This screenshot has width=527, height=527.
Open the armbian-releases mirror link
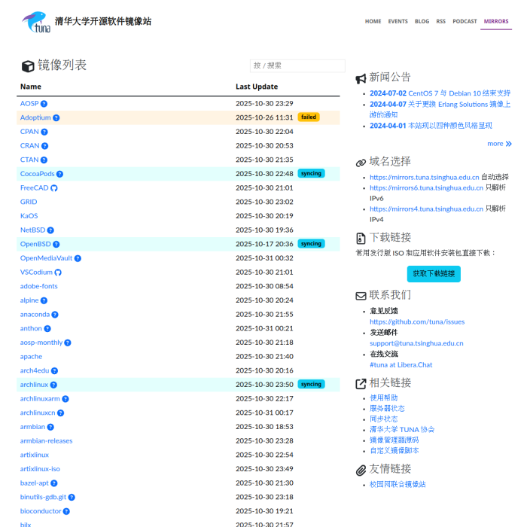tap(46, 441)
